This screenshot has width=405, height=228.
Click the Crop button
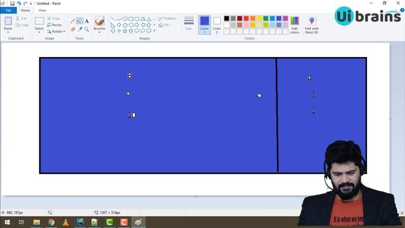click(x=53, y=18)
